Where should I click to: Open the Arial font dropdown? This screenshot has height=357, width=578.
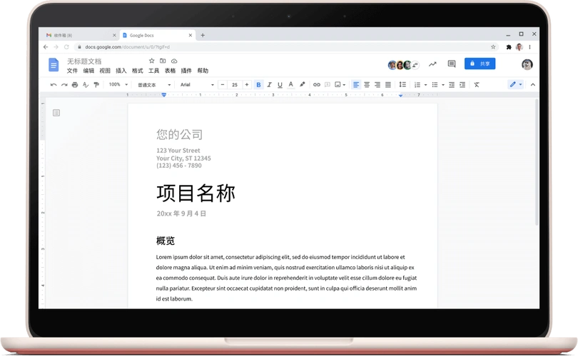coord(197,85)
